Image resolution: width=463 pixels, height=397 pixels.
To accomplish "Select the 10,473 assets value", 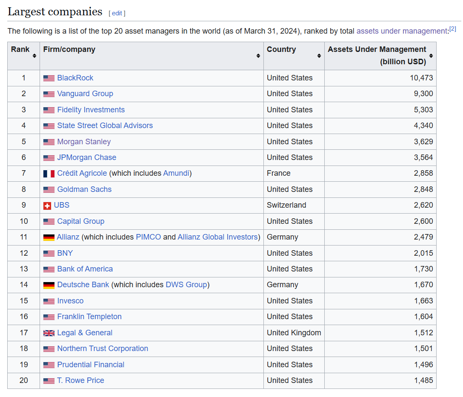I will tap(421, 78).
